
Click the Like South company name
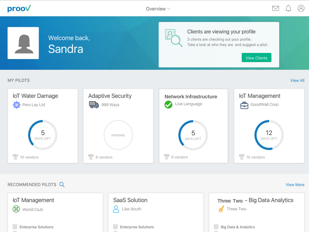pyautogui.click(x=132, y=209)
